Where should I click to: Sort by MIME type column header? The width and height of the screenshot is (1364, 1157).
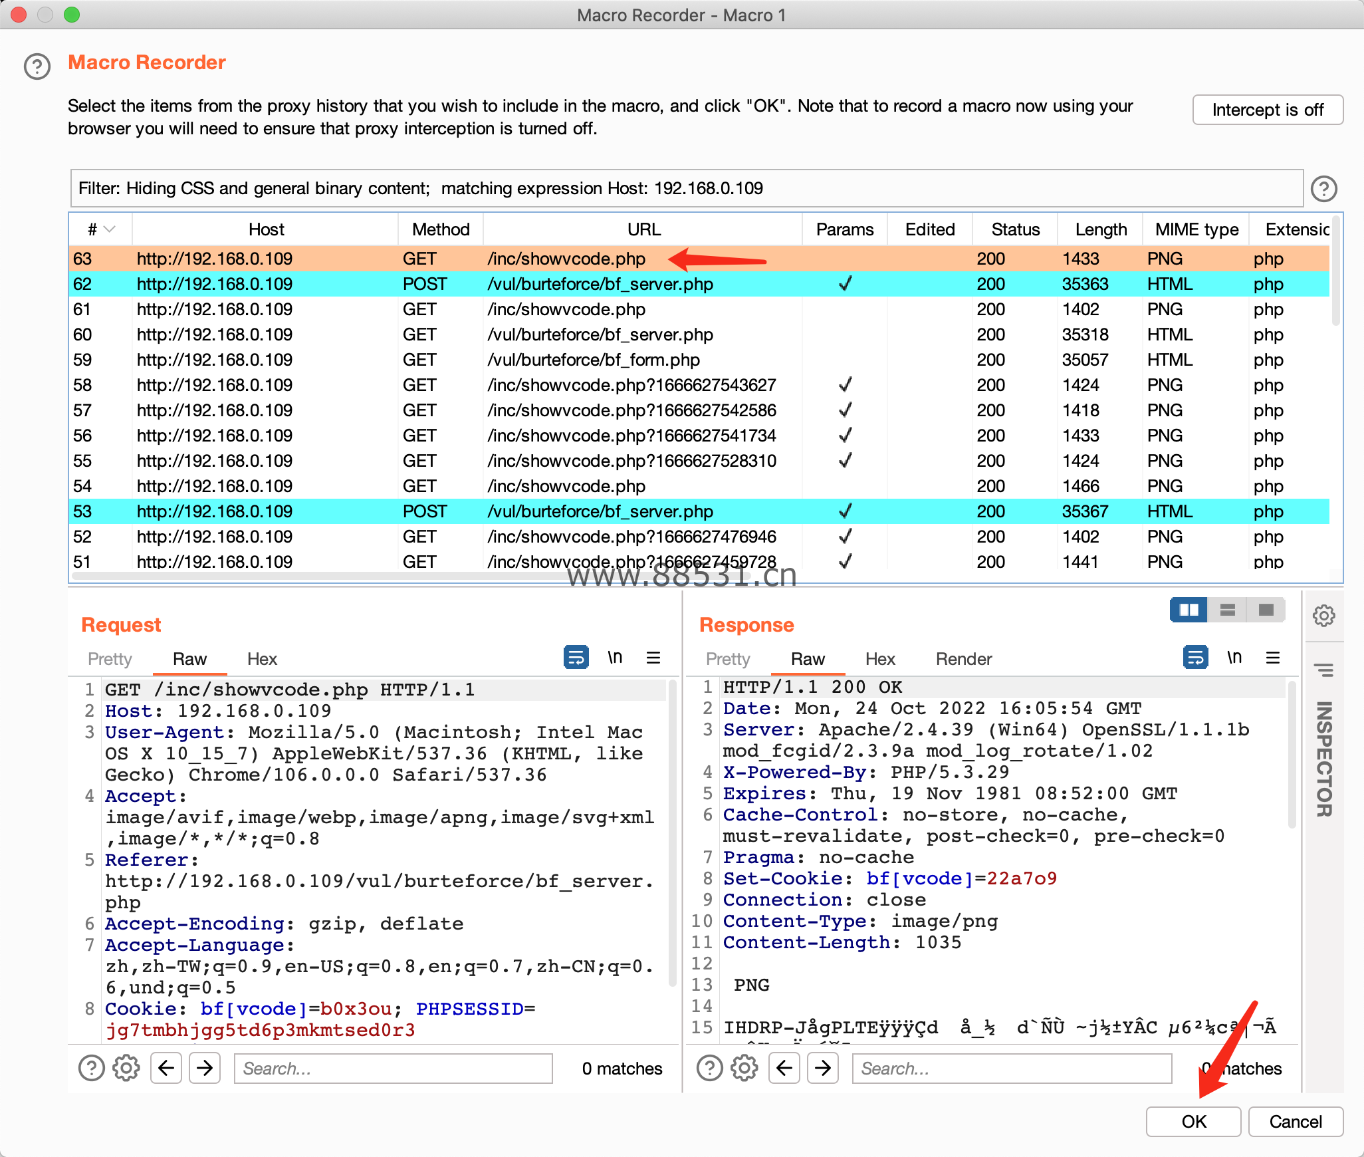(x=1196, y=229)
